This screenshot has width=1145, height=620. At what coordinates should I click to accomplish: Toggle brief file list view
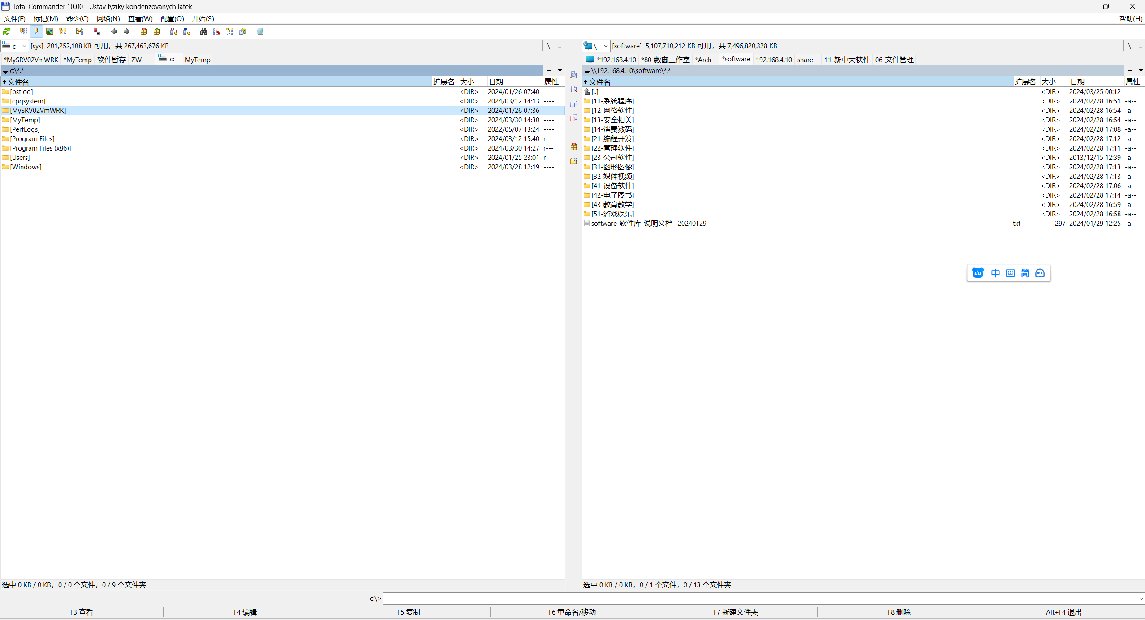pos(24,31)
